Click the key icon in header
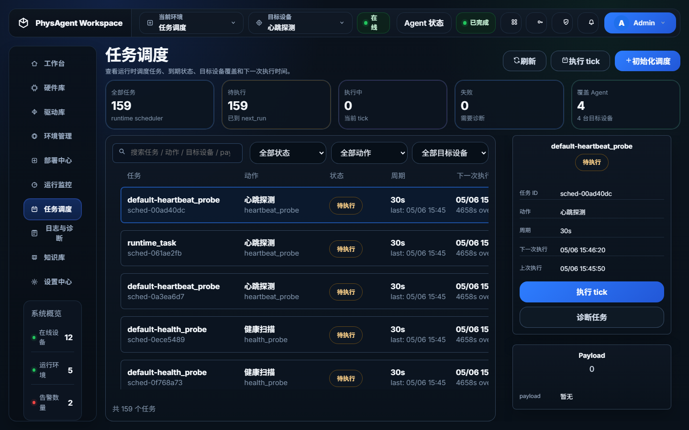Image resolution: width=689 pixels, height=430 pixels. (540, 22)
